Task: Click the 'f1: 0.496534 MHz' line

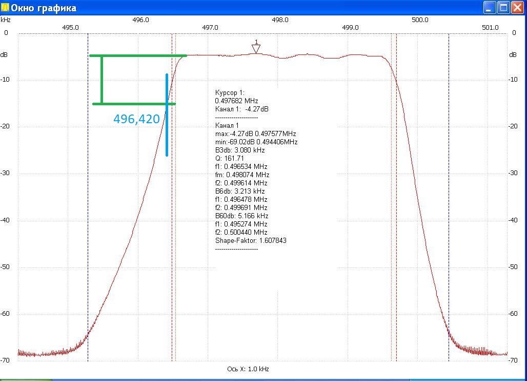Action: pos(241,166)
